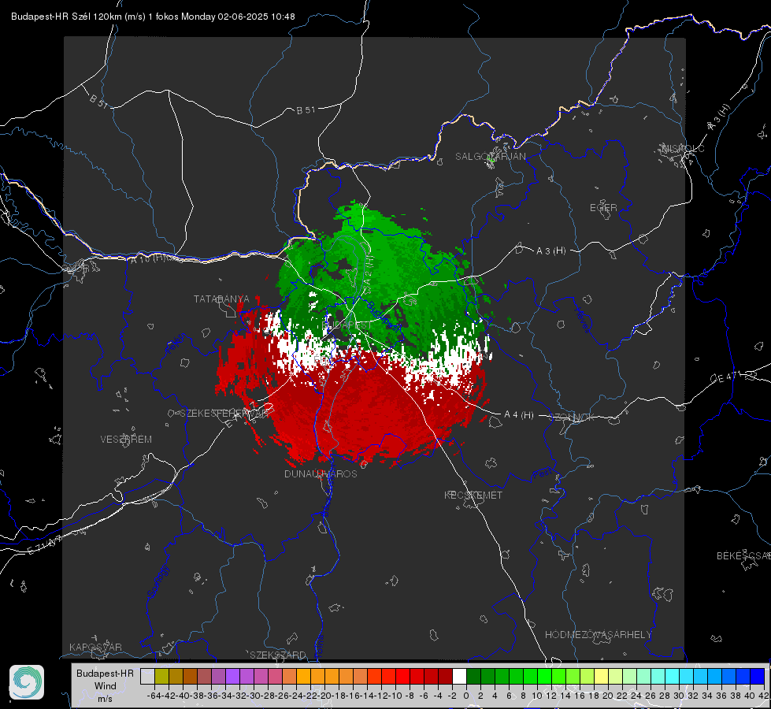Click the BUDAPEST label on the radar
The width and height of the screenshot is (771, 709).
point(347,325)
